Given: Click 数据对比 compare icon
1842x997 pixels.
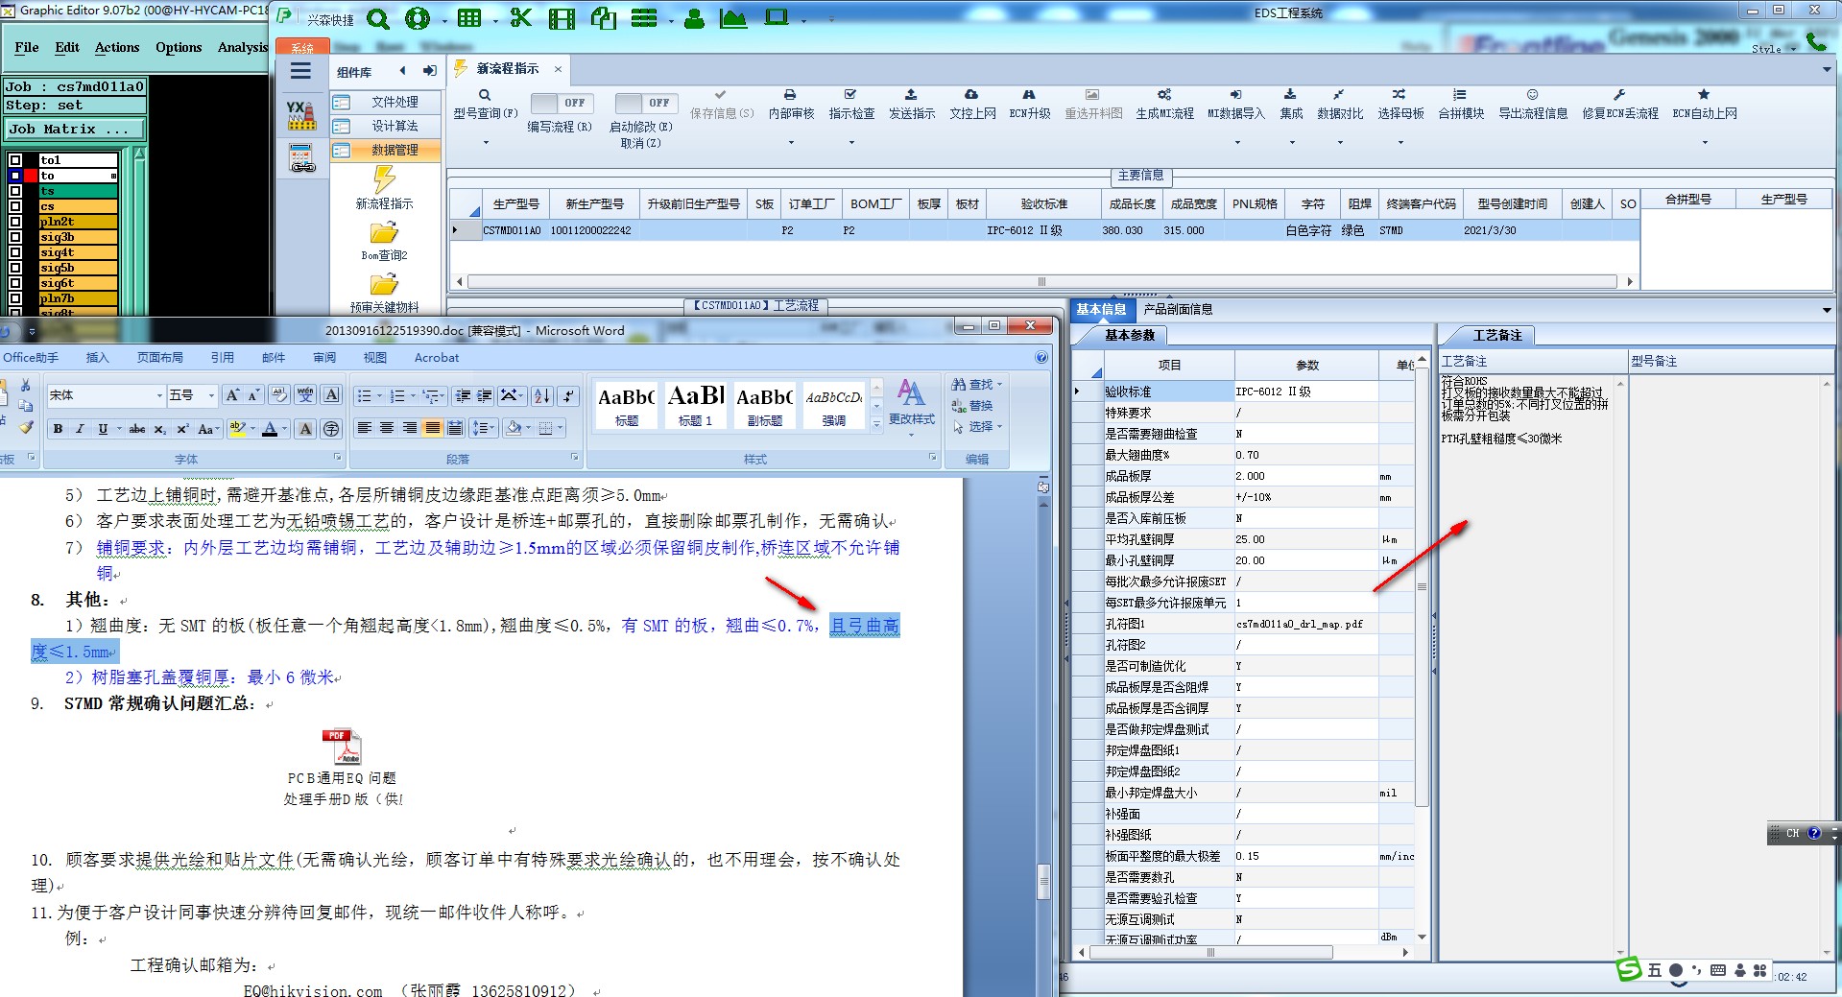Looking at the screenshot, I should pyautogui.click(x=1339, y=95).
